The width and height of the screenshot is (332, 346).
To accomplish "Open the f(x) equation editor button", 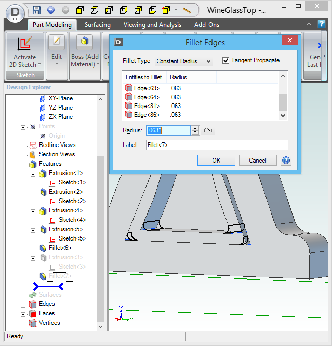I will (208, 130).
